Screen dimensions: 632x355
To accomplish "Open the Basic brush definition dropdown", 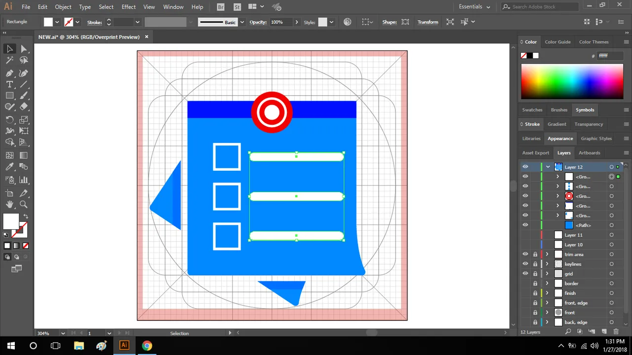I will [242, 22].
